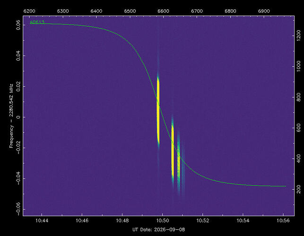Click the 800 right axis label
Image resolution: width=304 pixels, height=236 pixels.
(x=299, y=97)
